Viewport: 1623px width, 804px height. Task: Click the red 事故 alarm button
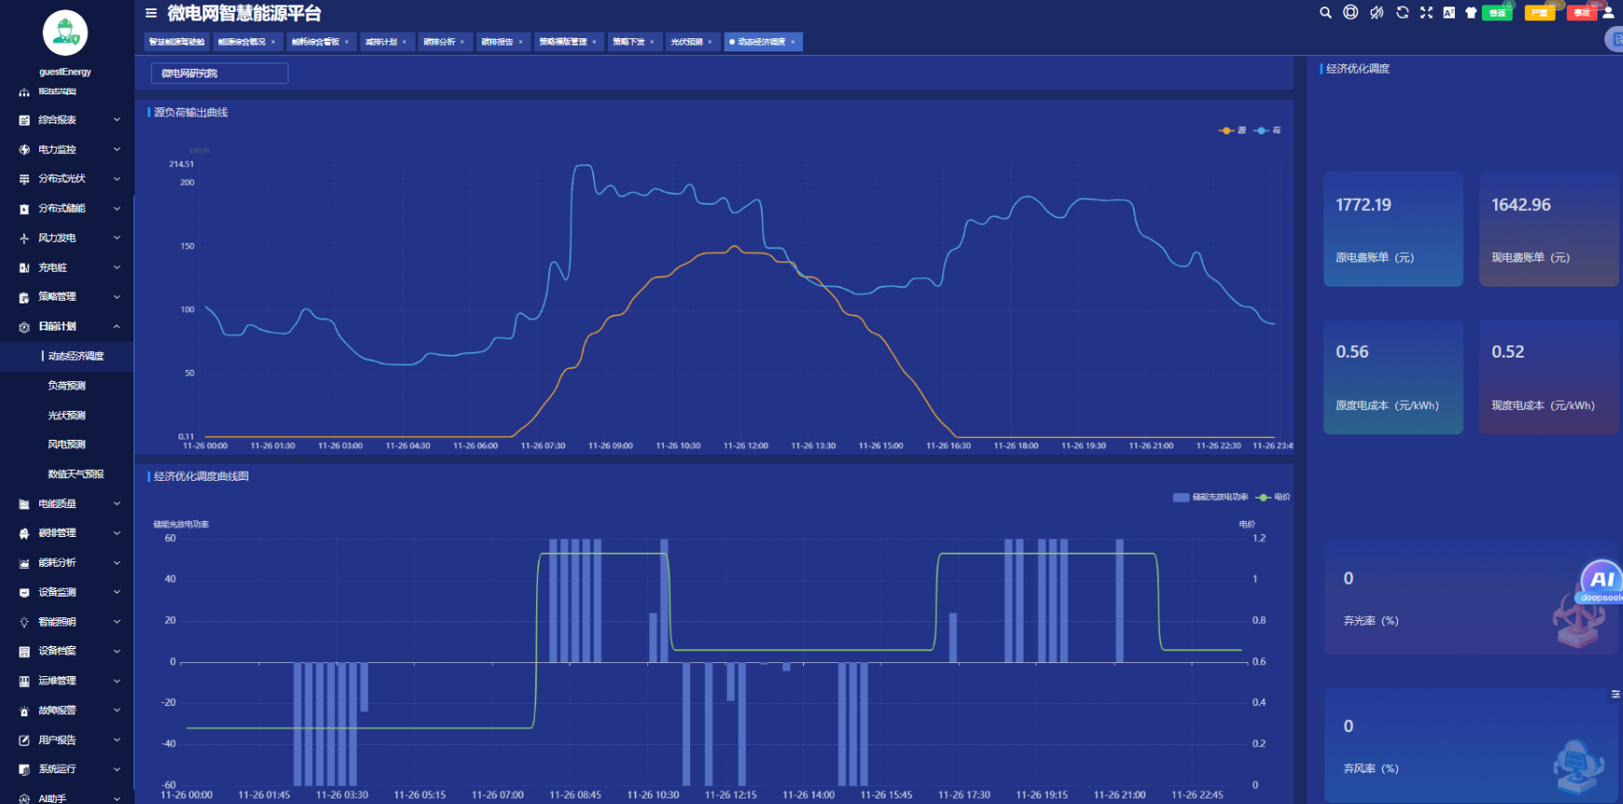pos(1581,13)
